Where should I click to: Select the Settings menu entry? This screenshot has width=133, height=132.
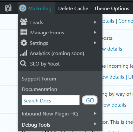click(60, 43)
